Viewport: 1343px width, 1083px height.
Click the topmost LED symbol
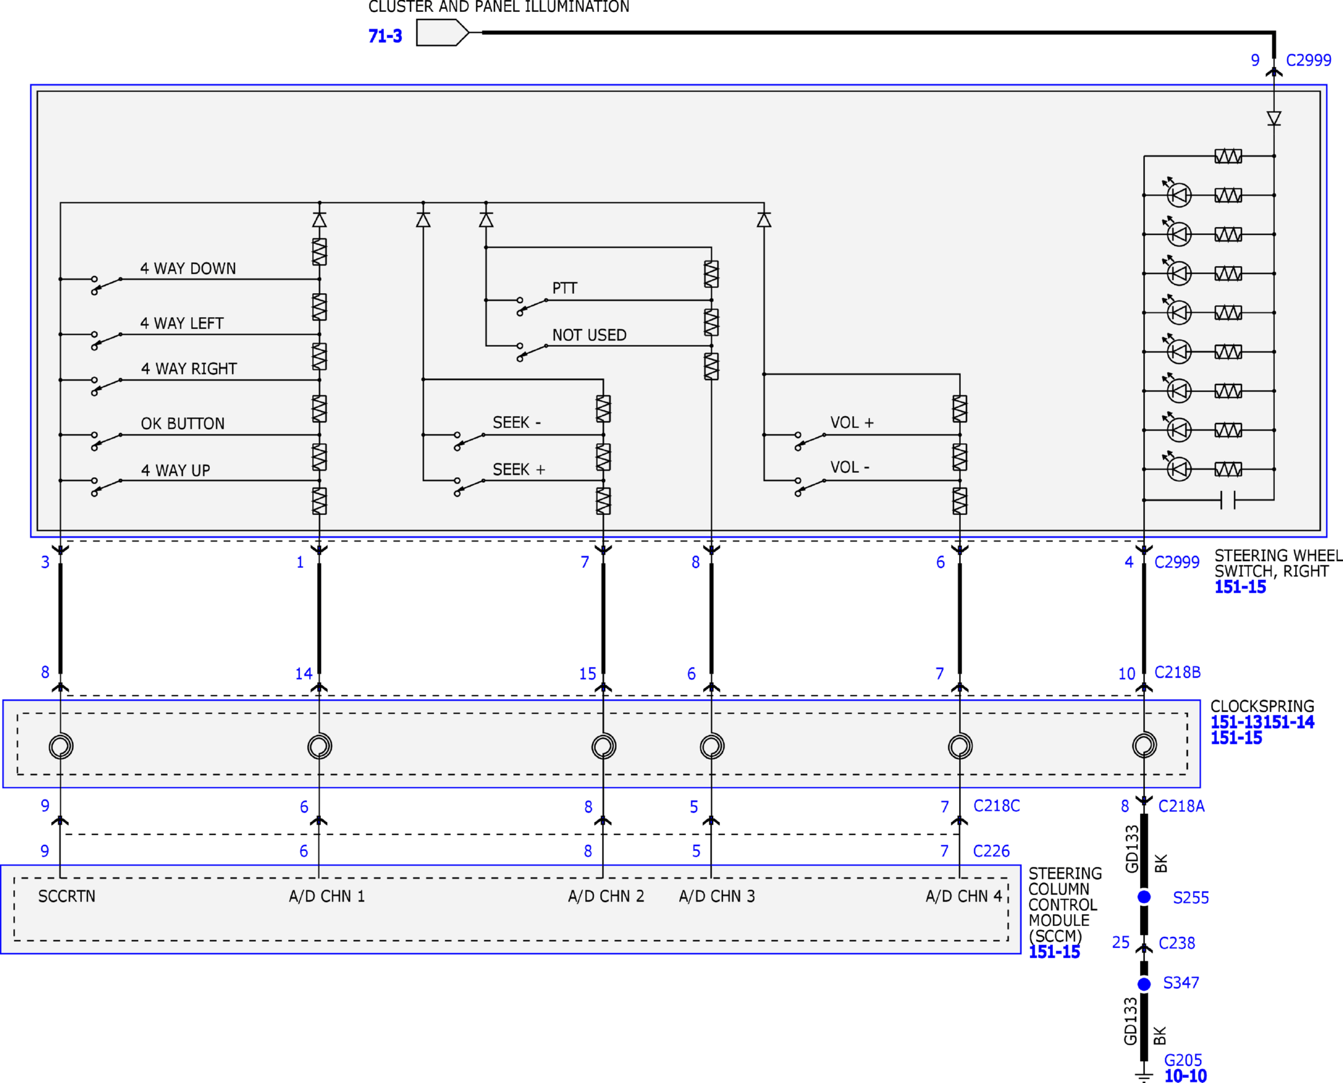tap(1178, 195)
